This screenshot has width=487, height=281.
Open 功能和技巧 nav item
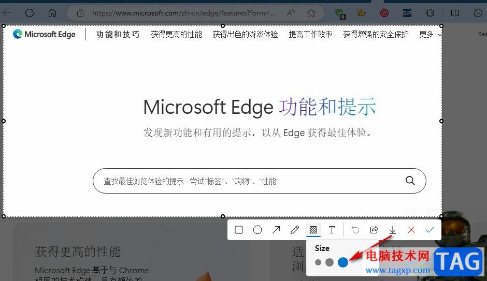(x=118, y=34)
